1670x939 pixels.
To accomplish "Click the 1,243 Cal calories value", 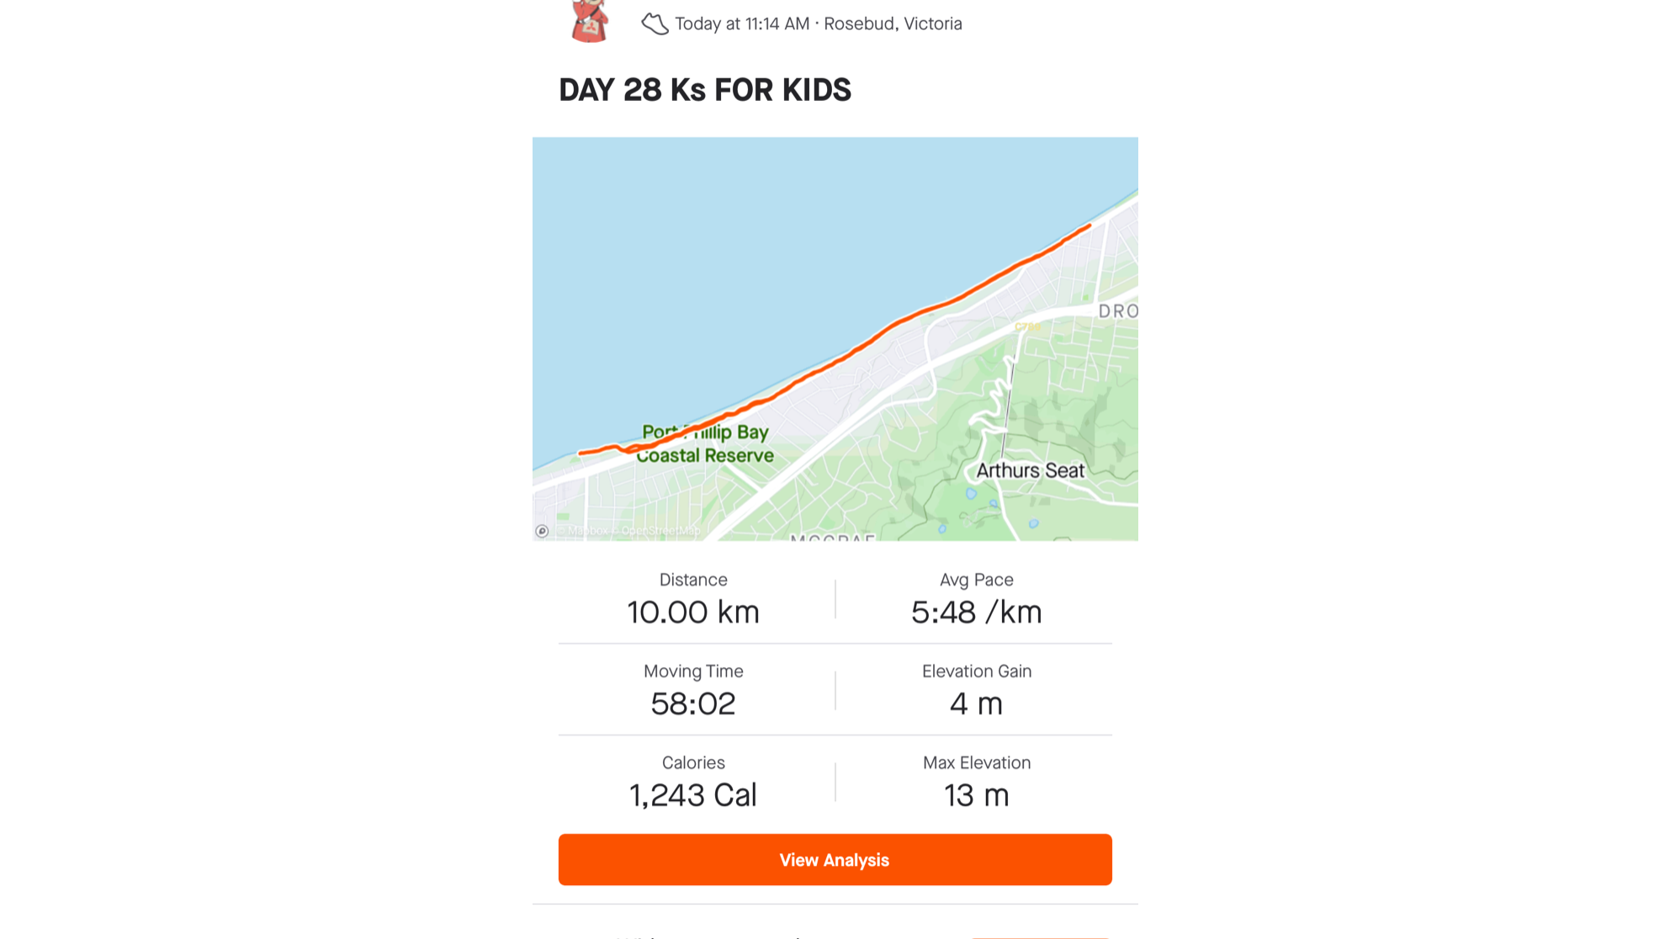I will (693, 795).
